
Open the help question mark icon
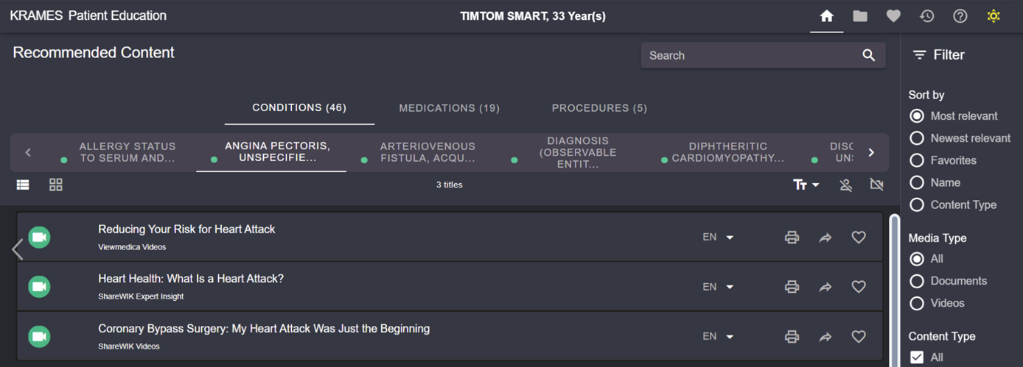pyautogui.click(x=960, y=16)
